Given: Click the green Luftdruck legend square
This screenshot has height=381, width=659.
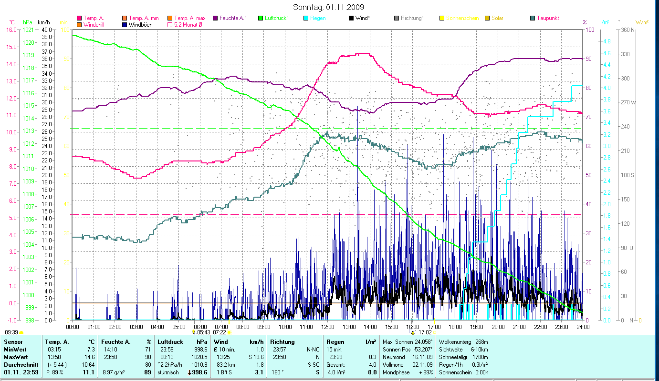Looking at the screenshot, I should pyautogui.click(x=260, y=18).
